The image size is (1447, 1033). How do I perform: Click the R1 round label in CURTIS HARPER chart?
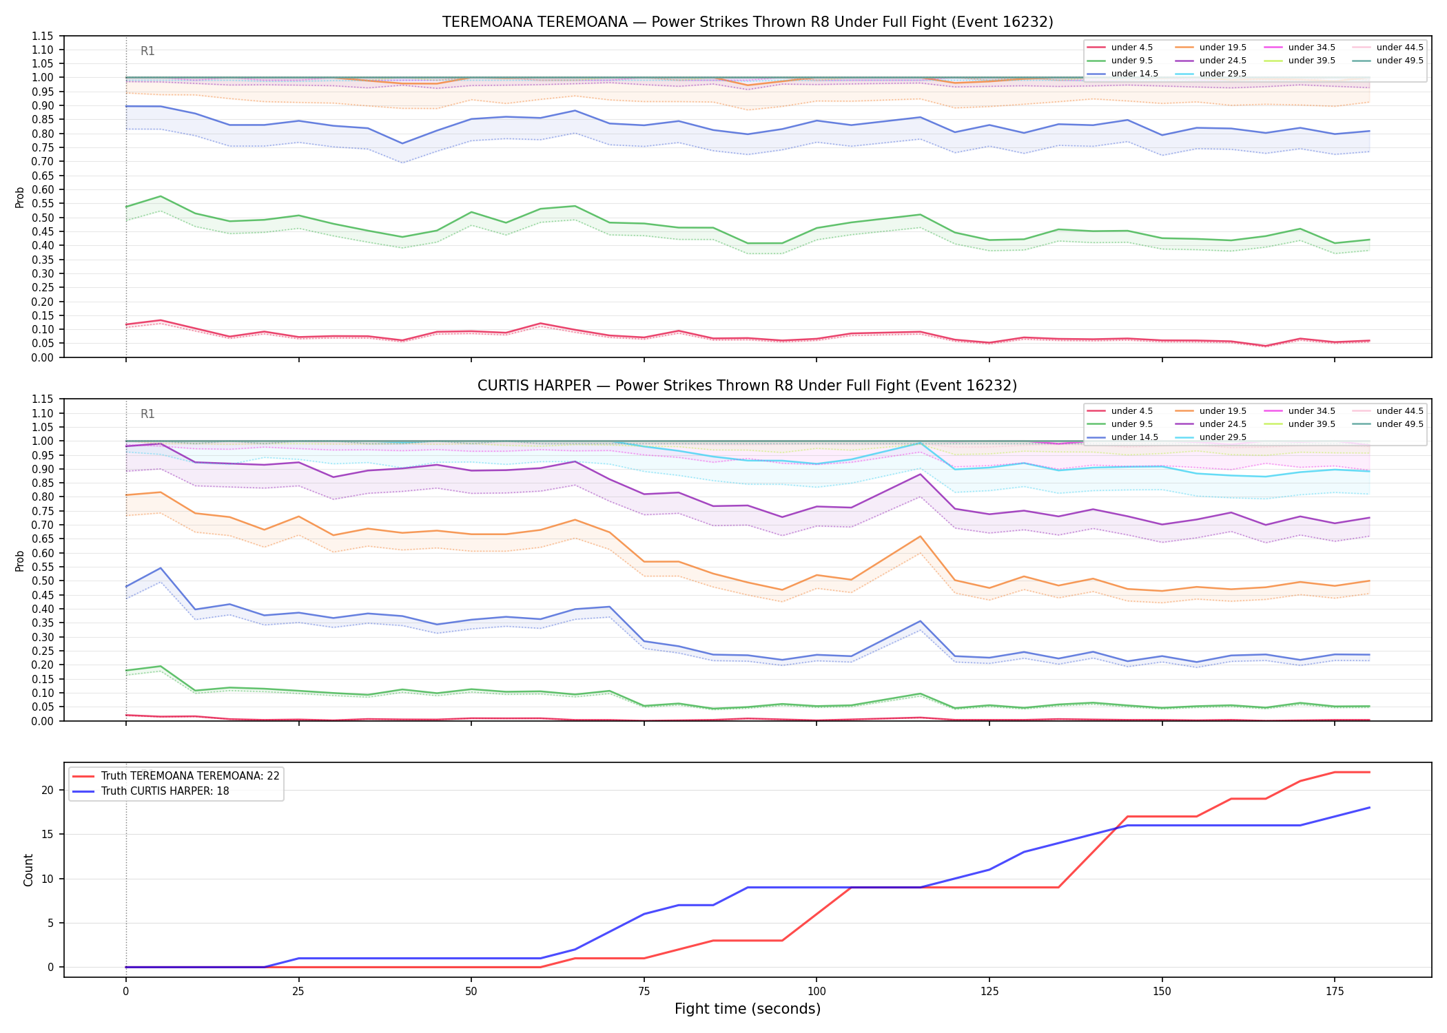coord(147,414)
